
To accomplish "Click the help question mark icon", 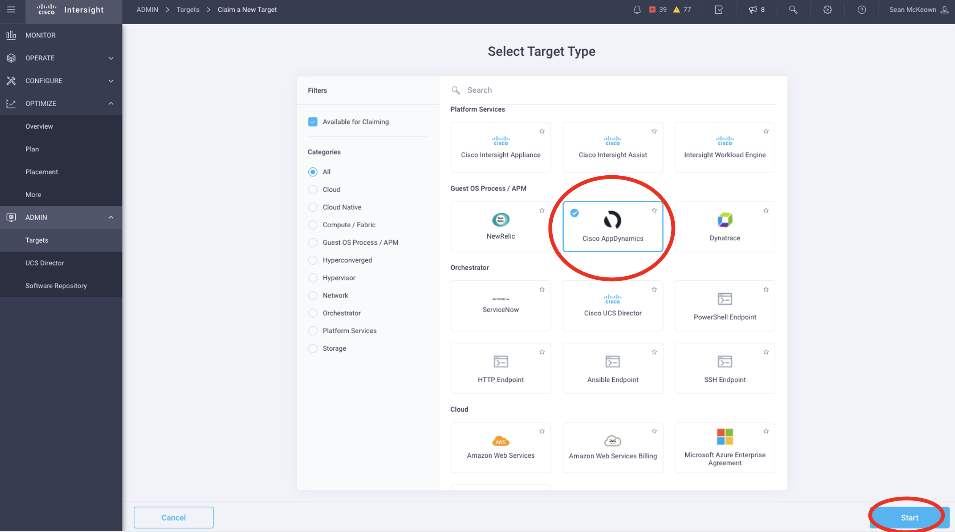I will coord(862,10).
